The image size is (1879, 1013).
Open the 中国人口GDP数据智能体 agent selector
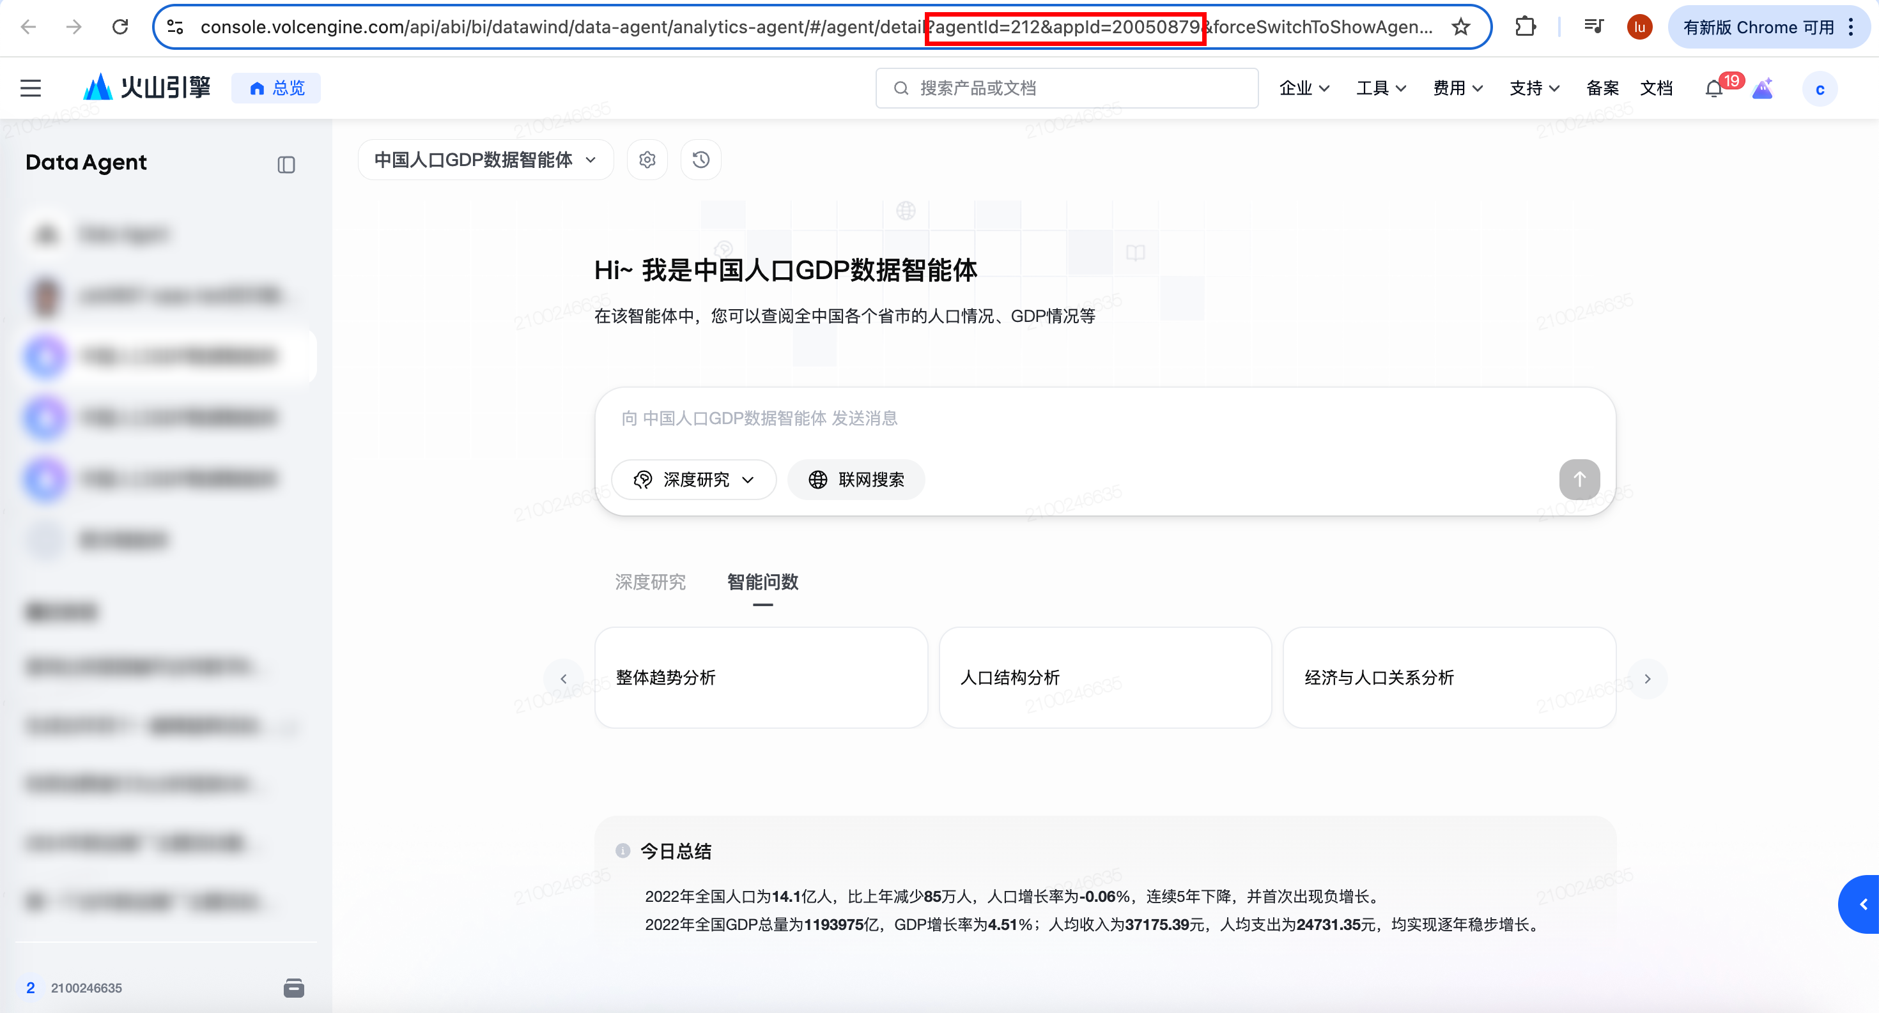(x=485, y=160)
